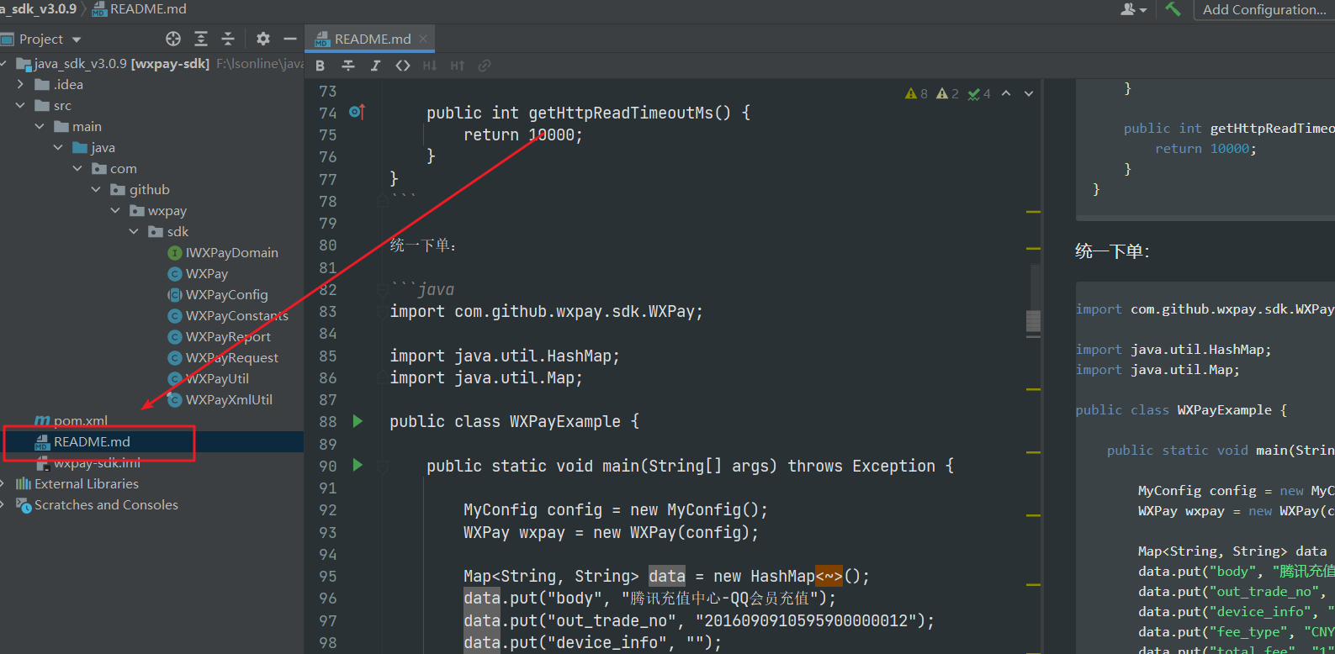Close the README.md editor tab
Viewport: 1335px width, 654px height.
(423, 39)
